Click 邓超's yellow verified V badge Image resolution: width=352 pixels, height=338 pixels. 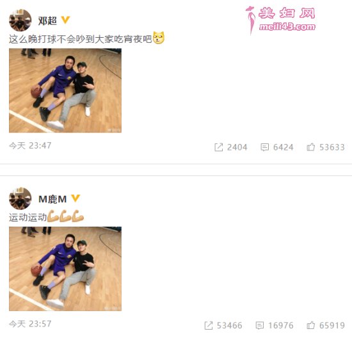[65, 20]
